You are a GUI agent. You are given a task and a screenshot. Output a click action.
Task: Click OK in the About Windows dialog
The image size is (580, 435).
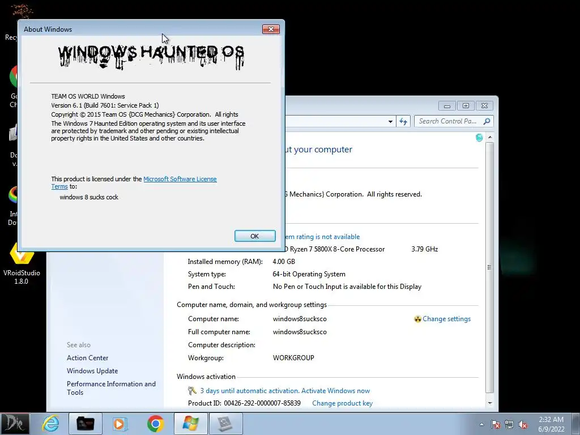pyautogui.click(x=255, y=236)
